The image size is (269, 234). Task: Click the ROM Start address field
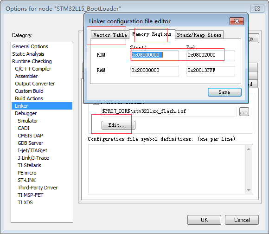154,55
